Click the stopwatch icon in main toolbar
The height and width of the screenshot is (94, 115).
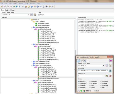43,7
